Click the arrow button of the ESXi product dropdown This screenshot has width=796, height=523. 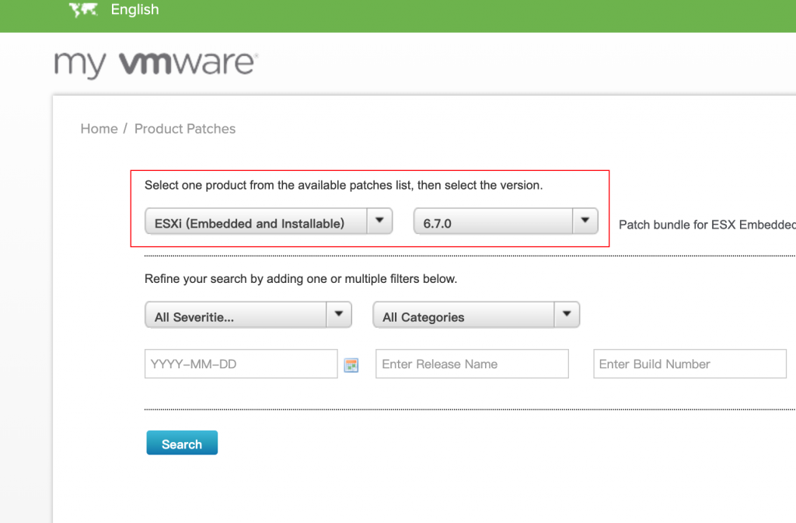click(x=379, y=221)
